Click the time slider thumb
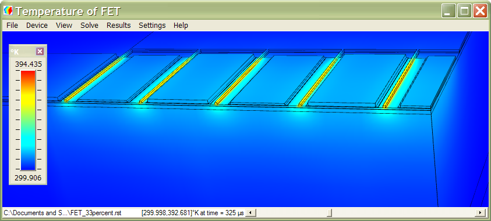The image size is (491, 221). click(329, 213)
